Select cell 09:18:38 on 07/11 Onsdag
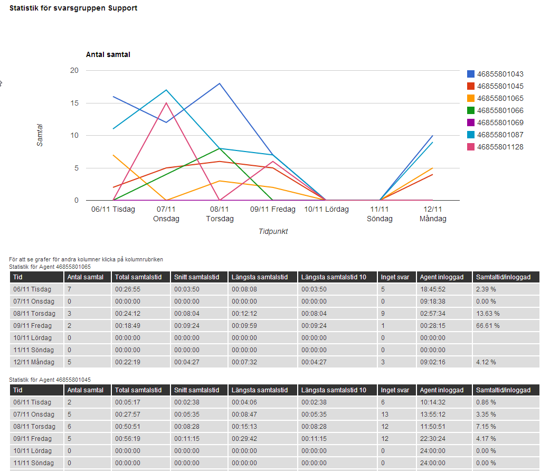 444,302
